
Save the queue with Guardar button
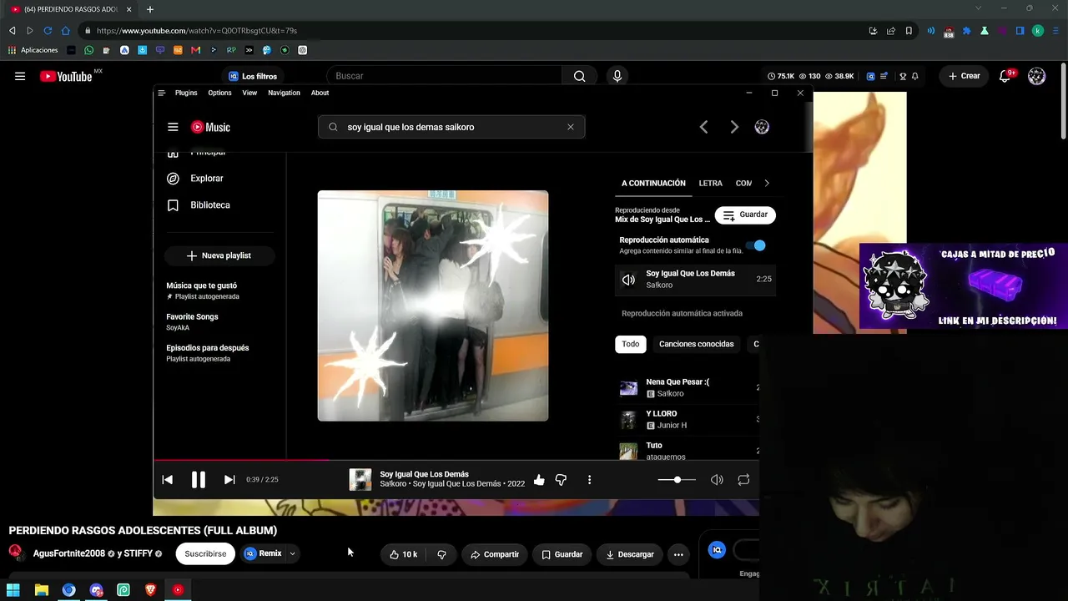pyautogui.click(x=745, y=215)
